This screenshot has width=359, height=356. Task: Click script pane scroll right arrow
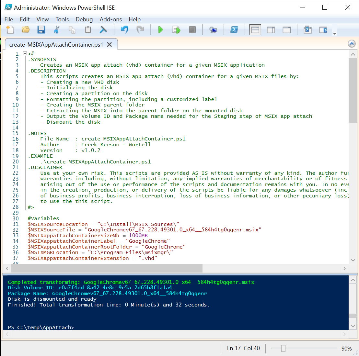(344, 268)
